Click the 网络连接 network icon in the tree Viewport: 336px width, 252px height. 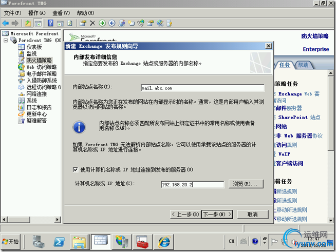tap(21, 94)
